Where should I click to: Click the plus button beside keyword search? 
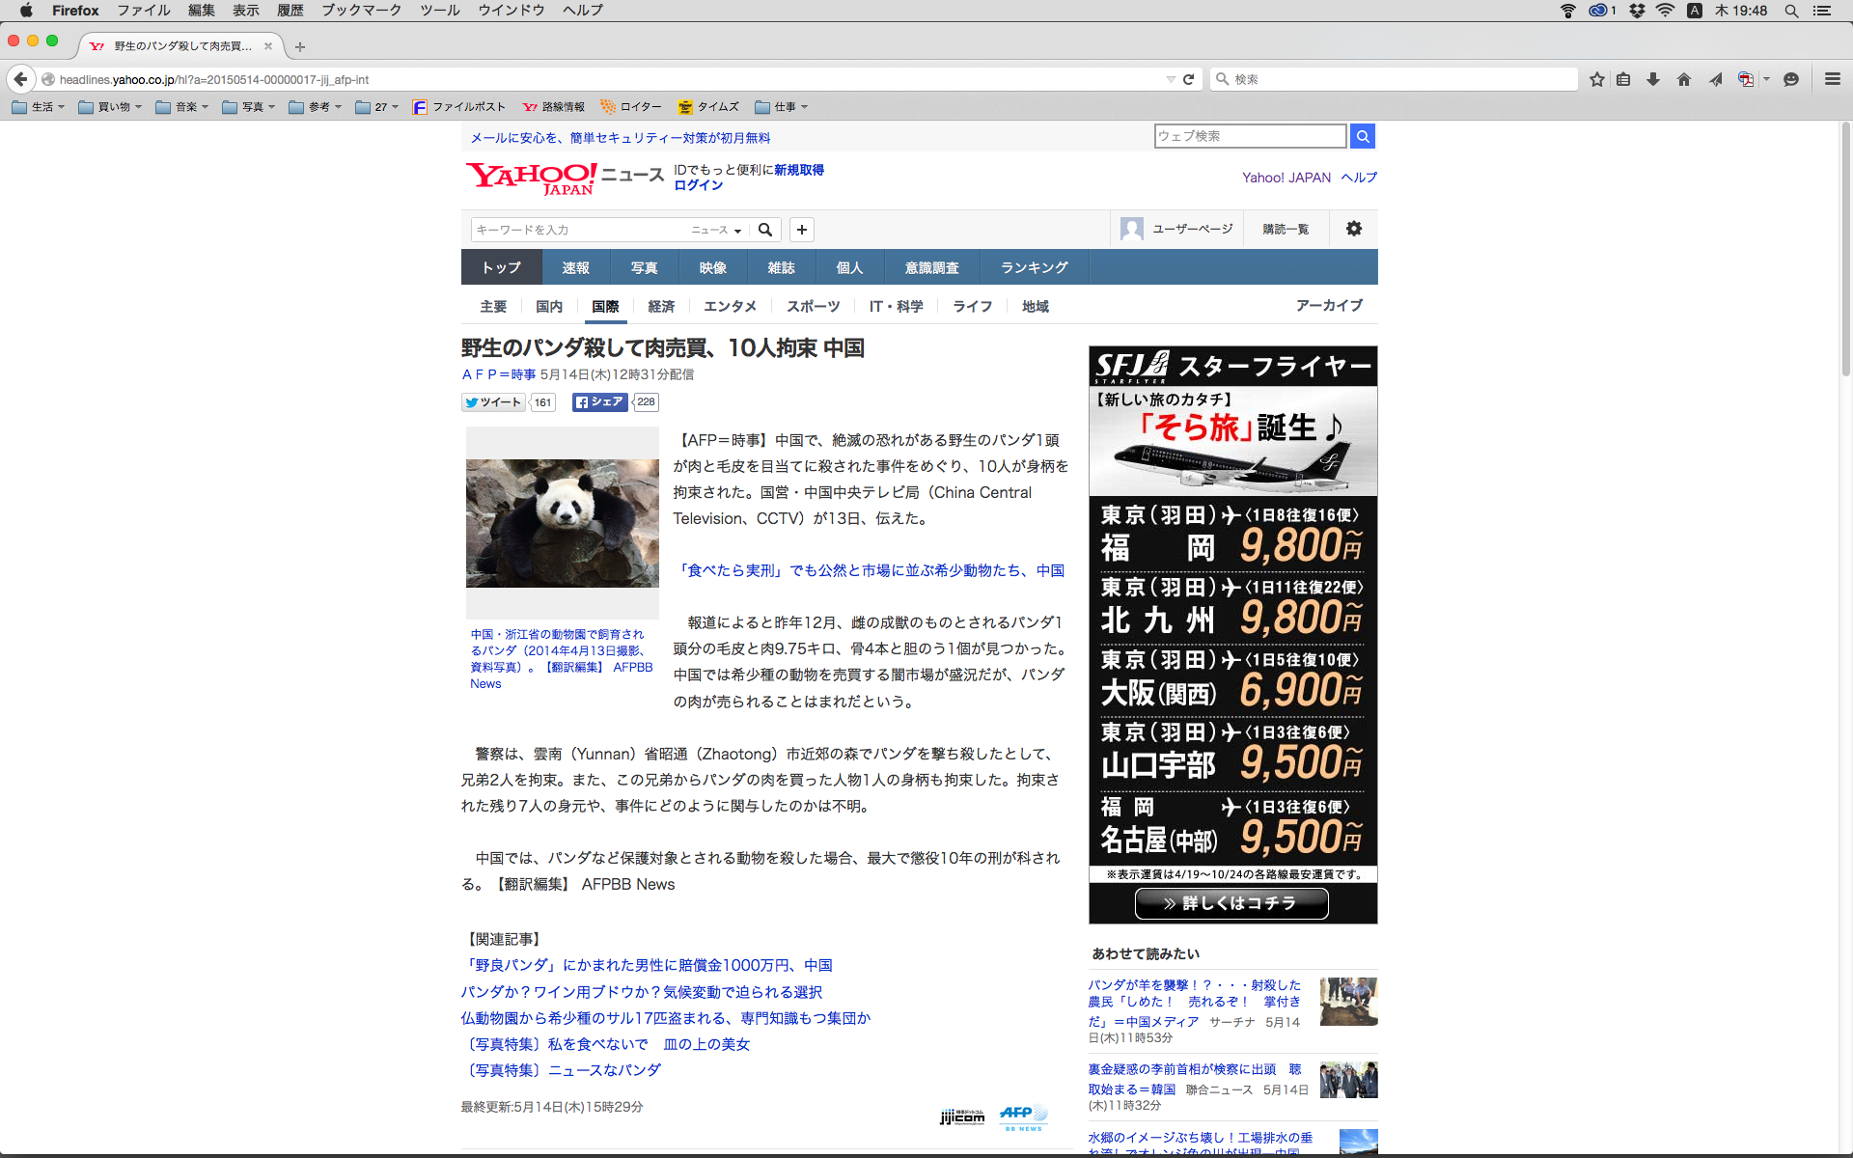point(802,230)
